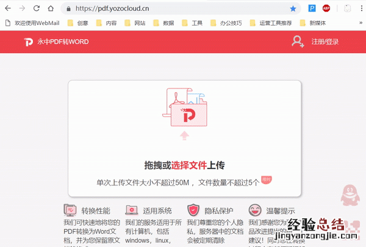Open the 运营工具推荐 bookmarks folder
This screenshot has width=366, height=247.
271,23
